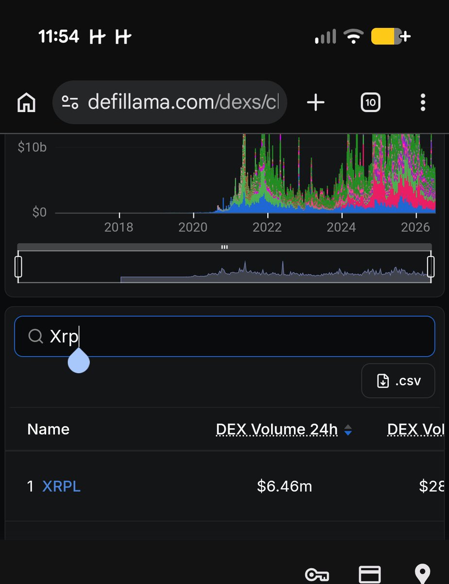Viewport: 449px width, 584px height.
Task: Click the range slider top drag bar
Action: [x=224, y=247]
